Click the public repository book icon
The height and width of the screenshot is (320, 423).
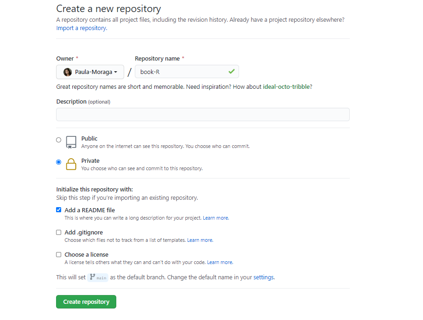click(x=71, y=142)
